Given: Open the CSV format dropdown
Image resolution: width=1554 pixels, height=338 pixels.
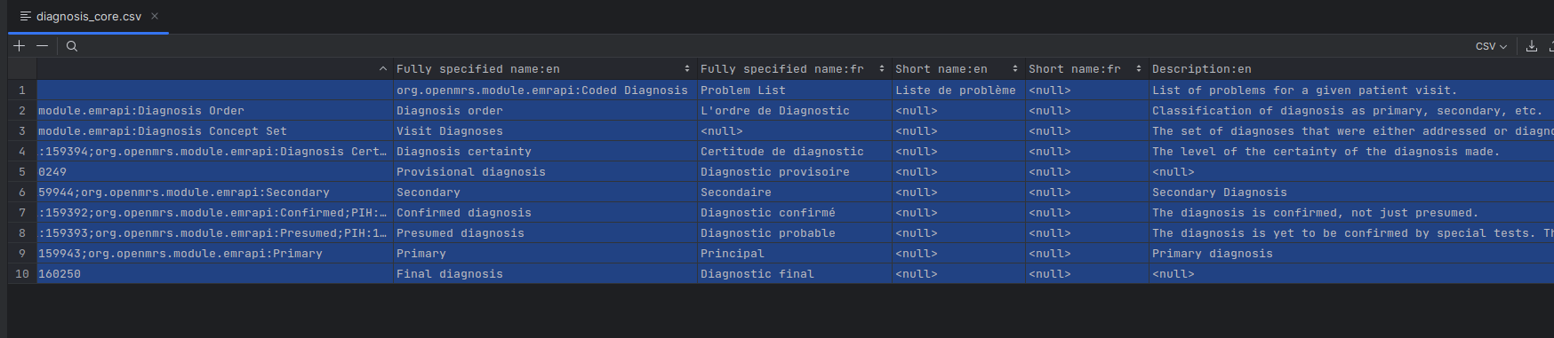Looking at the screenshot, I should [x=1491, y=46].
